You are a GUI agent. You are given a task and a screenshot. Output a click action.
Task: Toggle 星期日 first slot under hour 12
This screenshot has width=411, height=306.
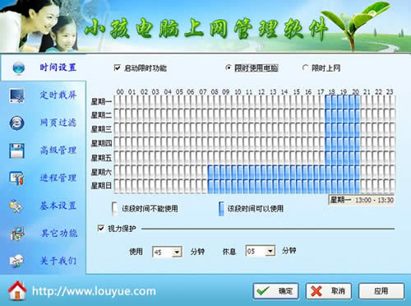(x=257, y=186)
